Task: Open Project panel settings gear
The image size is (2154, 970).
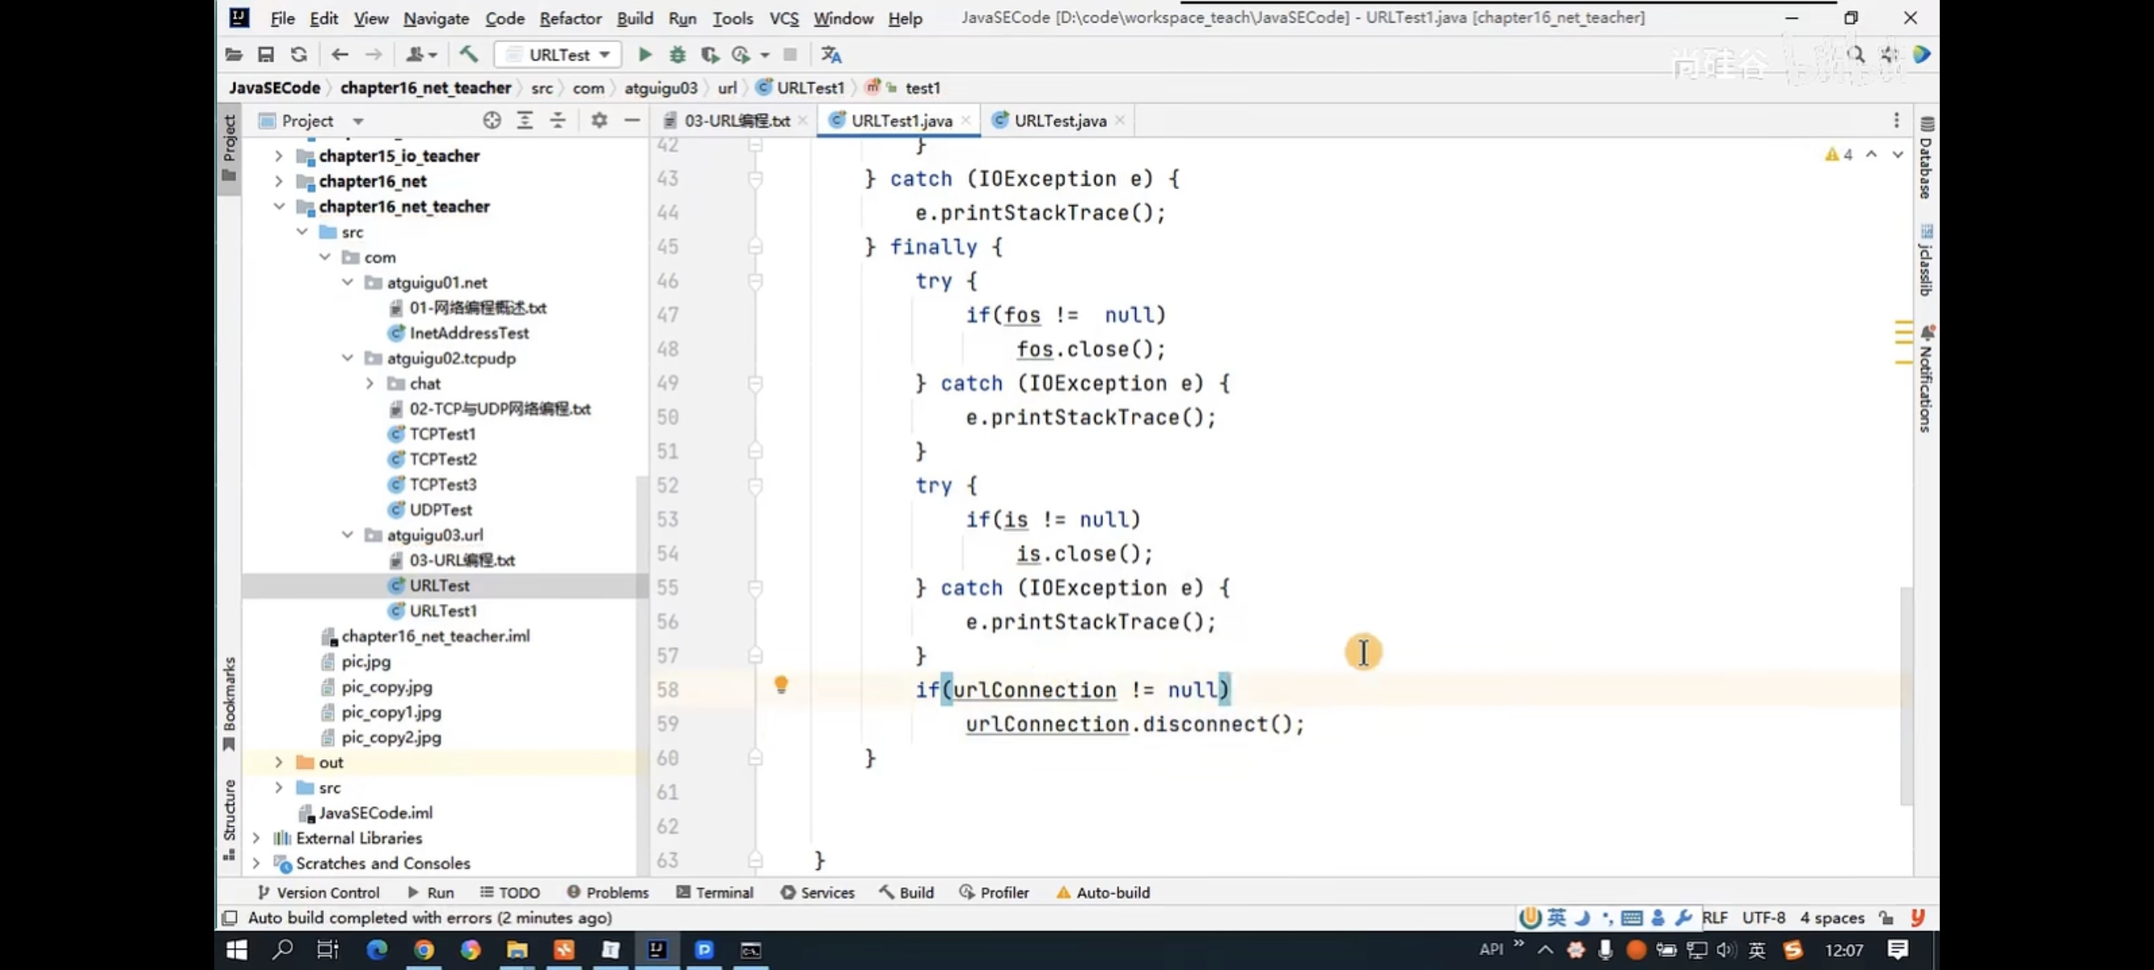Action: coord(598,121)
